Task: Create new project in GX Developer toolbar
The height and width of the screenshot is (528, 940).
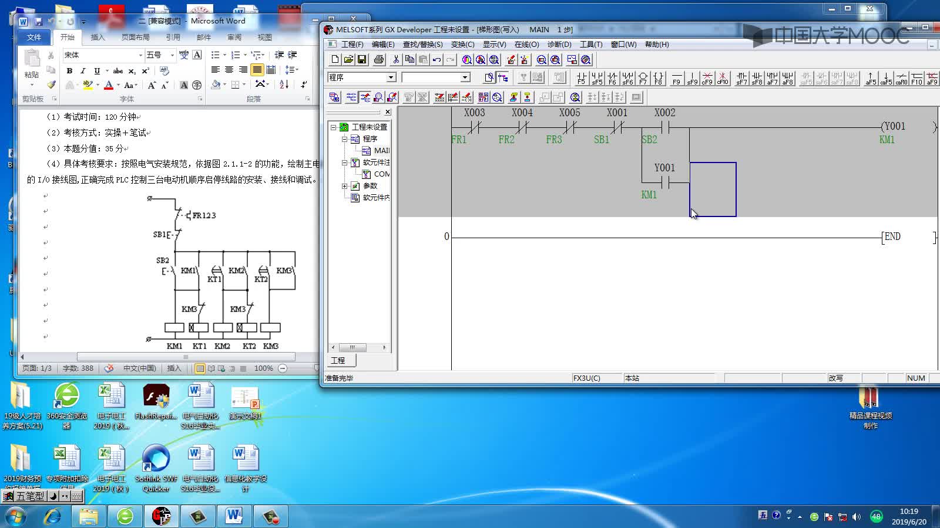Action: pos(335,60)
